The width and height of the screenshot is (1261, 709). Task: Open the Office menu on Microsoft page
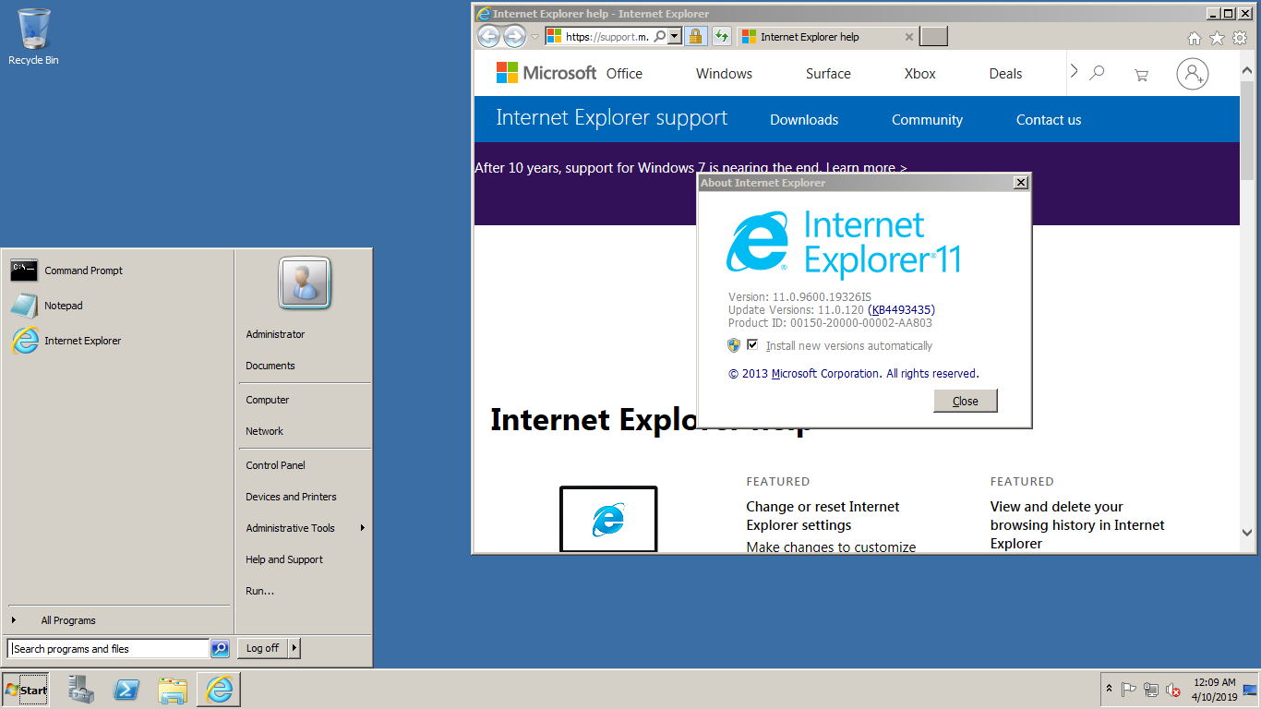[624, 74]
